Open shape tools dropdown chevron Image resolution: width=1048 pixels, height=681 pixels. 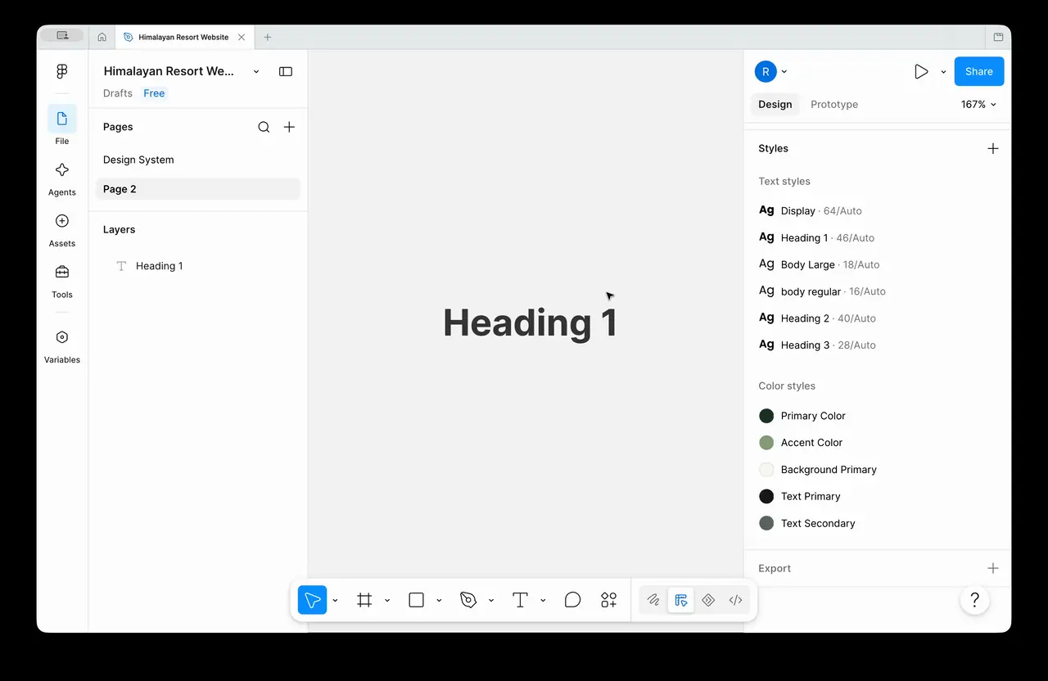coord(439,600)
